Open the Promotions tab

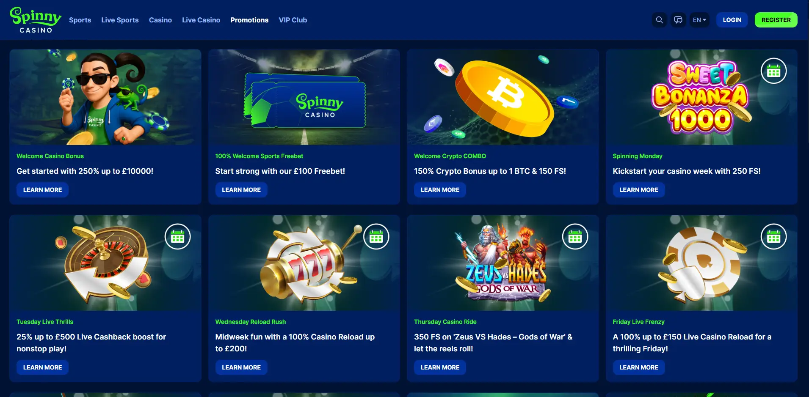coord(249,20)
